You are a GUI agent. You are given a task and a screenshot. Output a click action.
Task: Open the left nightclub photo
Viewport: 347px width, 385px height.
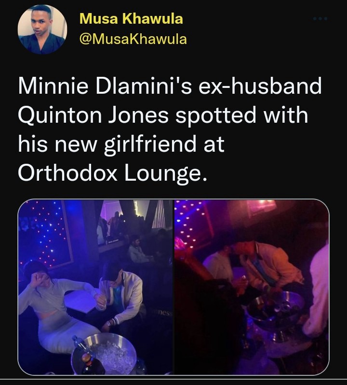[x=96, y=287]
